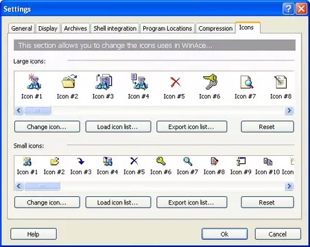
Task: Select large Icon #2 open folder icon
Action: [69, 82]
